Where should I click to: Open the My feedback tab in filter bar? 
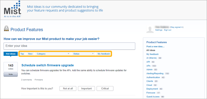104,54
